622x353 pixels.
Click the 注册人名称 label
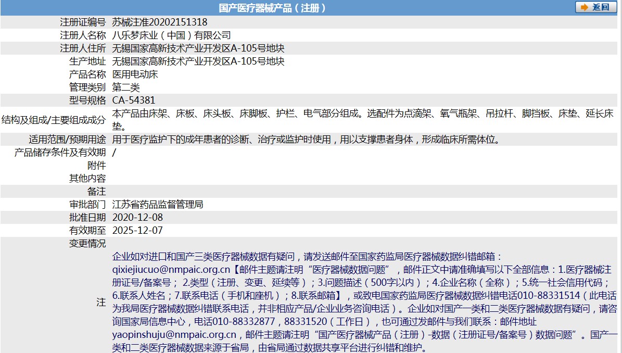coord(83,35)
